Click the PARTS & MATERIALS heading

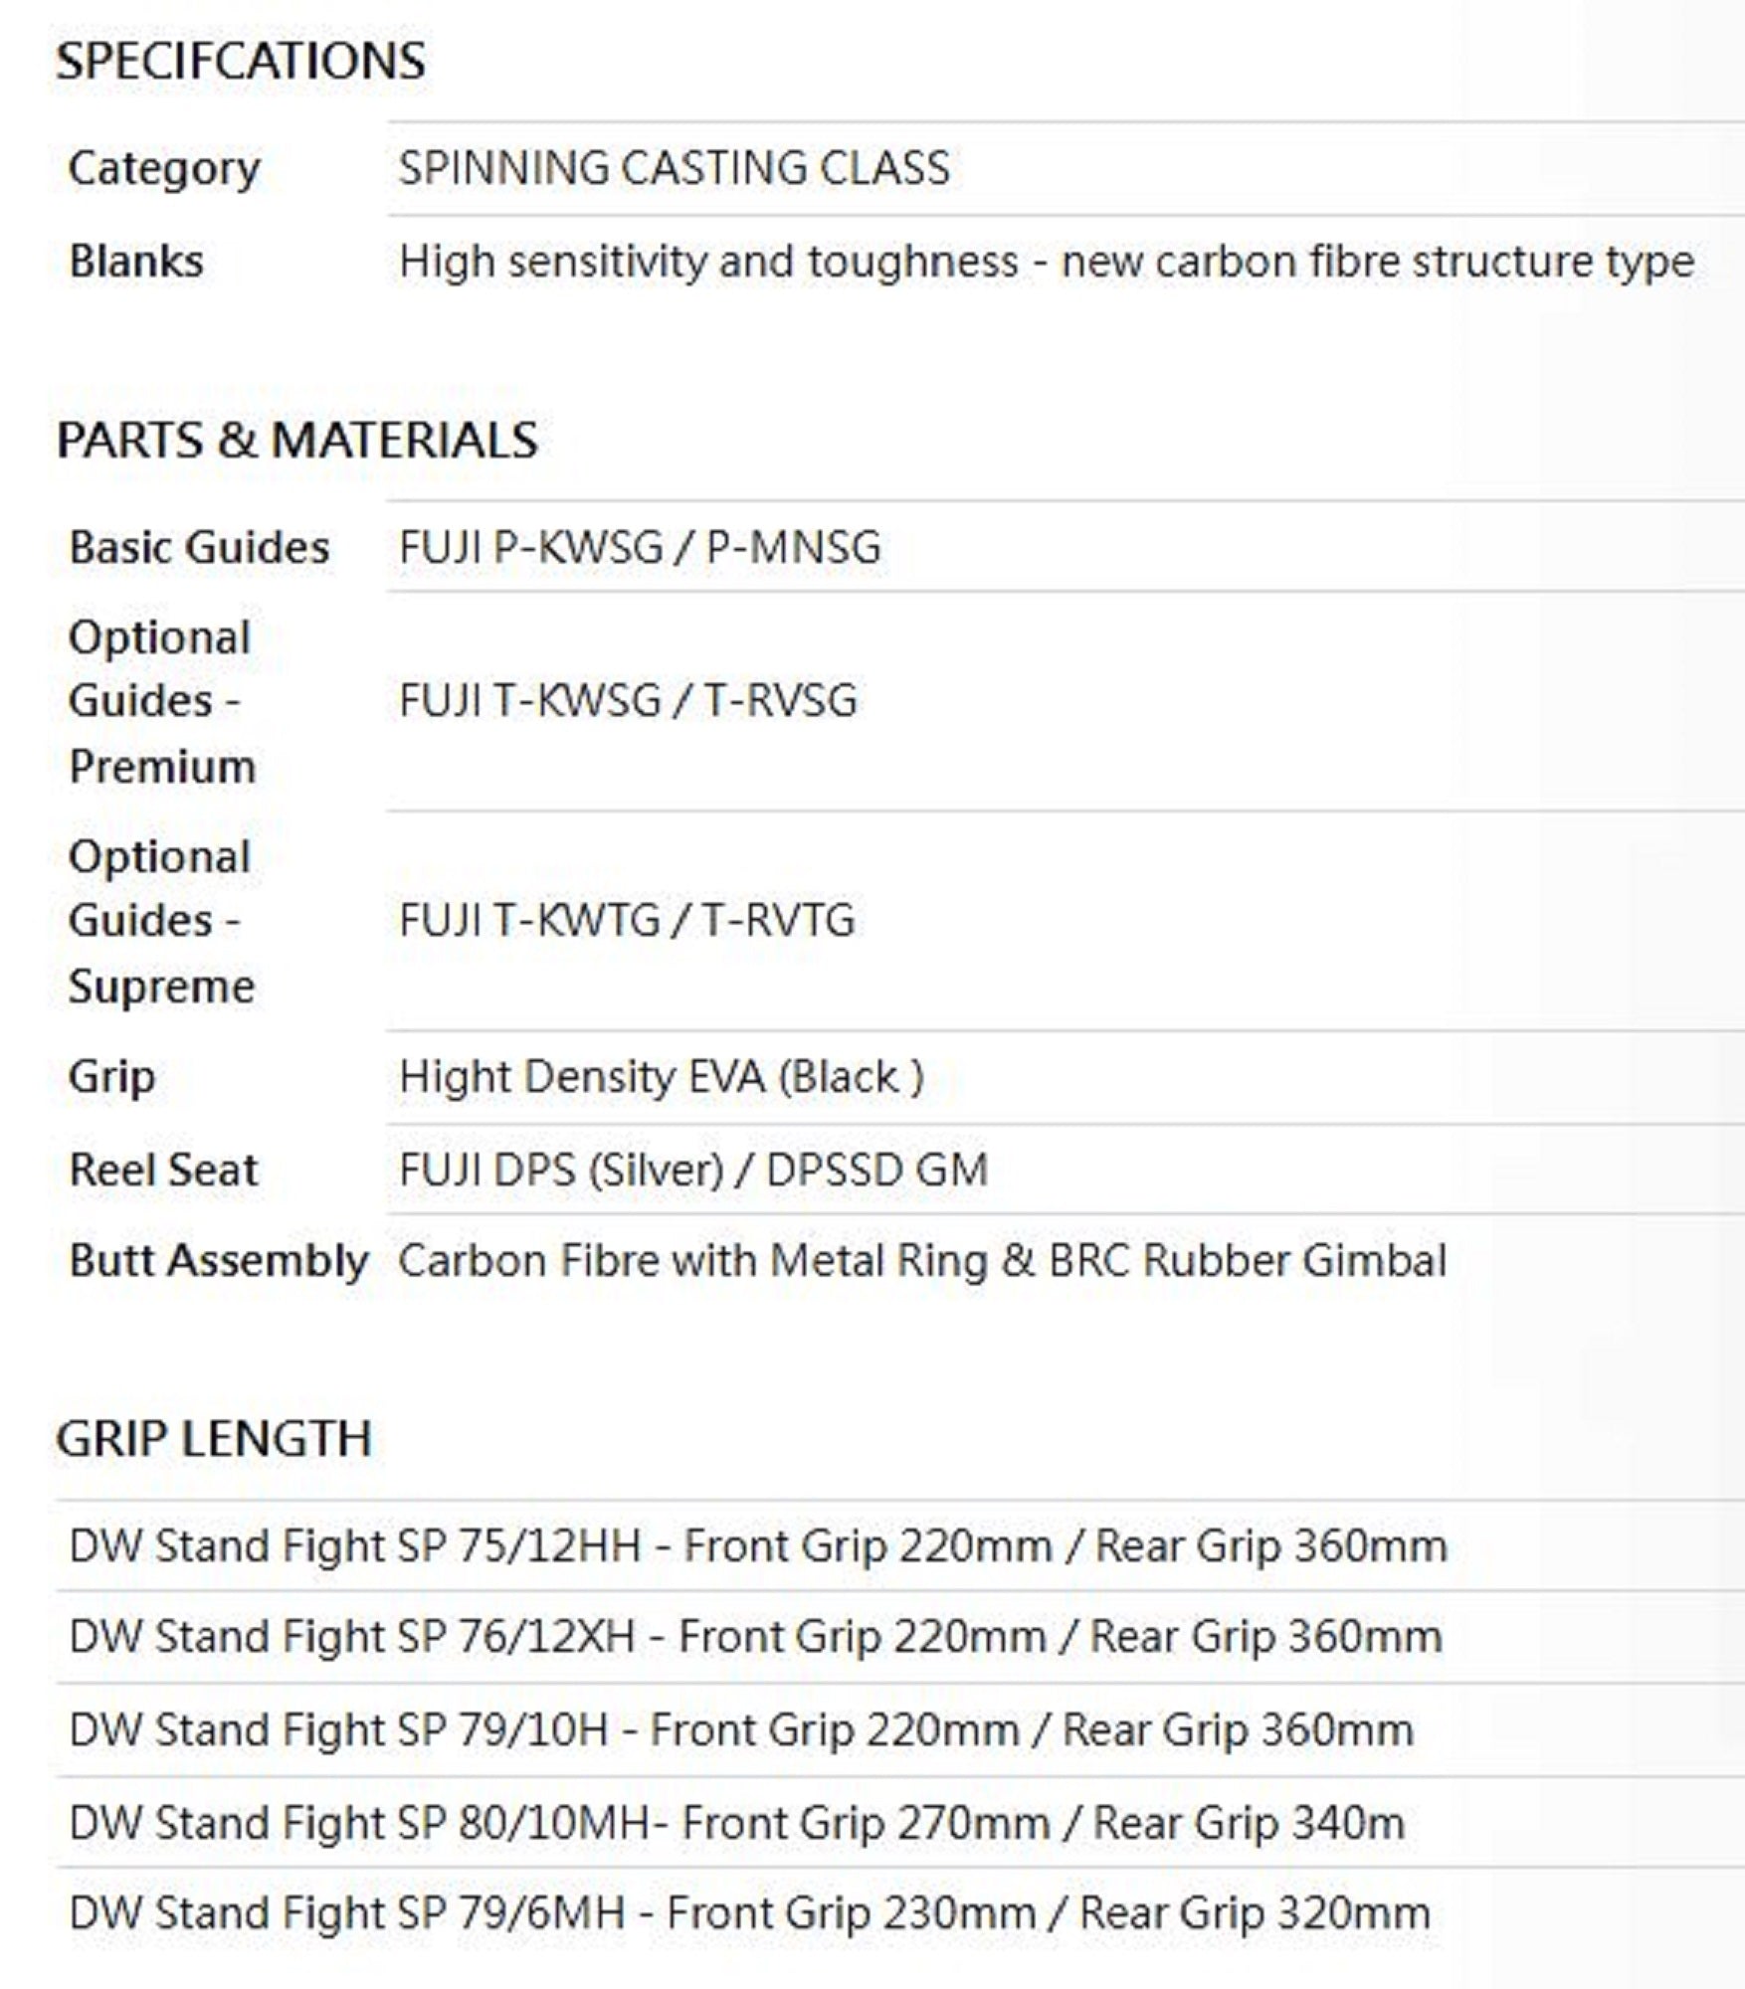click(296, 440)
